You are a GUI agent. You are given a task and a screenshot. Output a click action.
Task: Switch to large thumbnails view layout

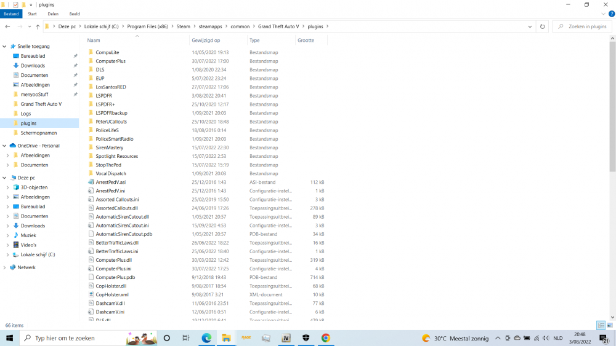(x=610, y=325)
